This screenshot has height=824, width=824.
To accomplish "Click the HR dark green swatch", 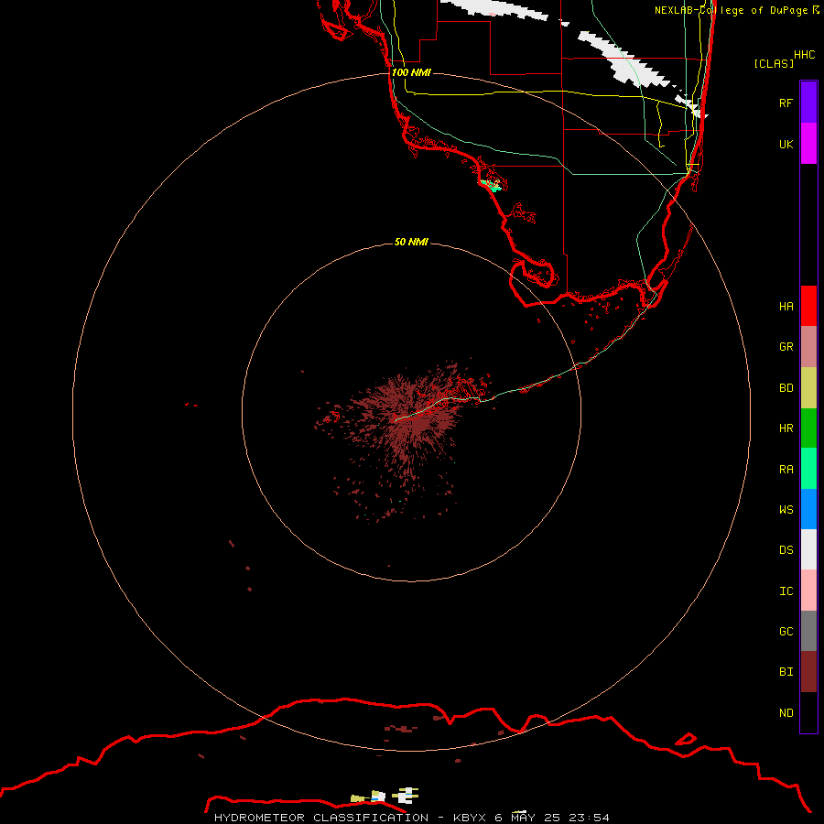I will coord(808,428).
